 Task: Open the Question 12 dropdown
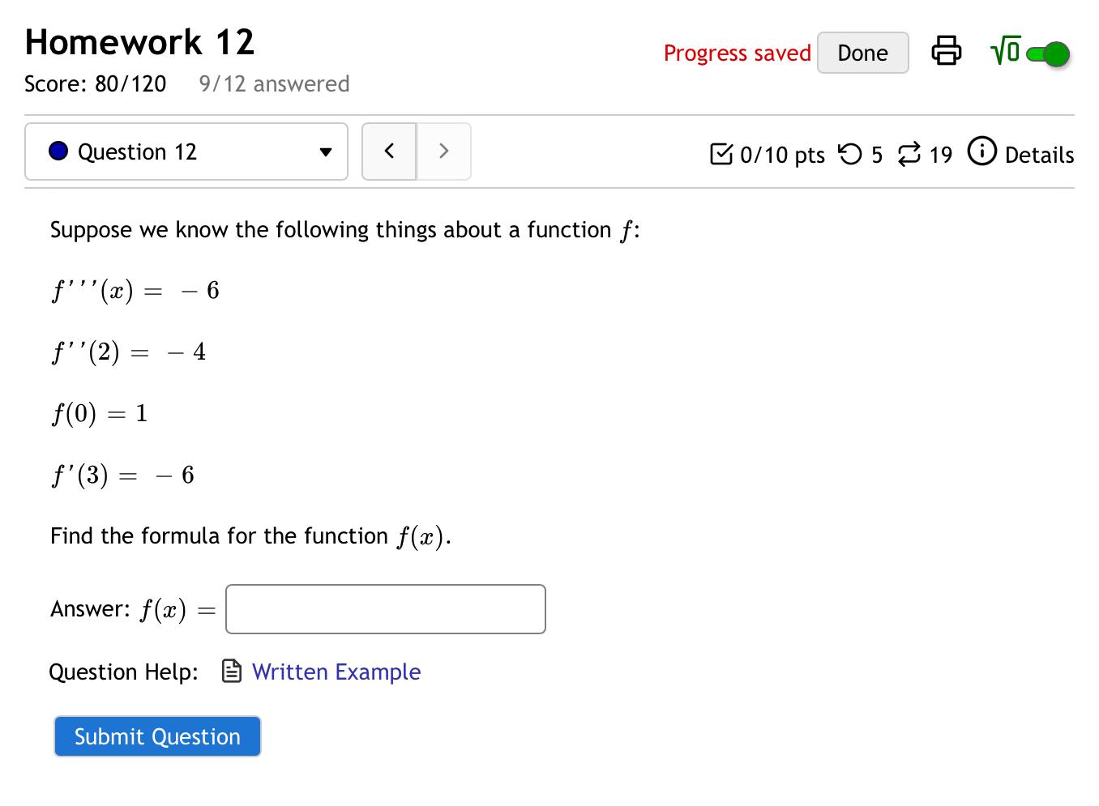click(x=186, y=151)
